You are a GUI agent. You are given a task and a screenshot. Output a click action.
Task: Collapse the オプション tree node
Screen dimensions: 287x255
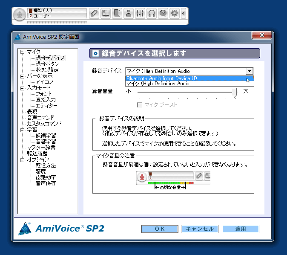tap(22, 160)
